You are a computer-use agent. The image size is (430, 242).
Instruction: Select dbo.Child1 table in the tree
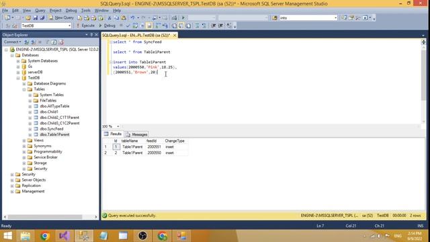click(x=49, y=112)
